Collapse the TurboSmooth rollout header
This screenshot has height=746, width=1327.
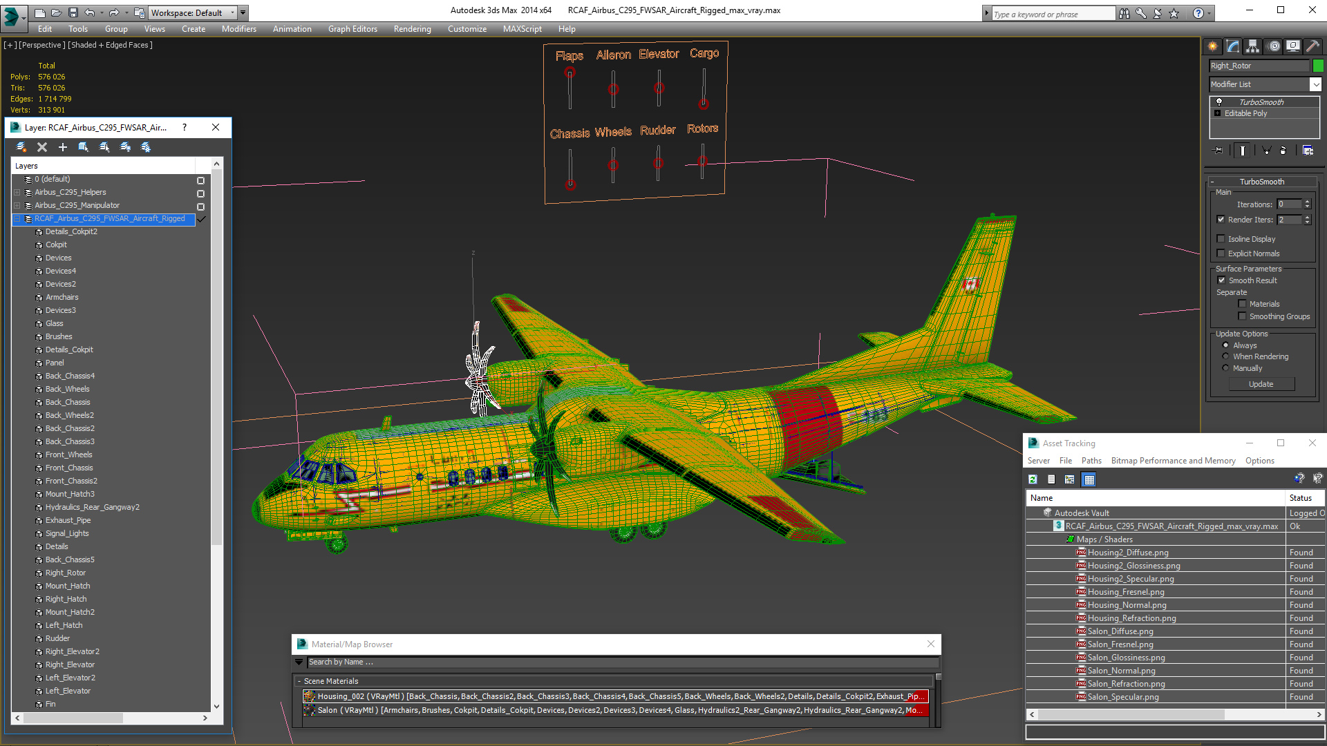click(x=1261, y=182)
